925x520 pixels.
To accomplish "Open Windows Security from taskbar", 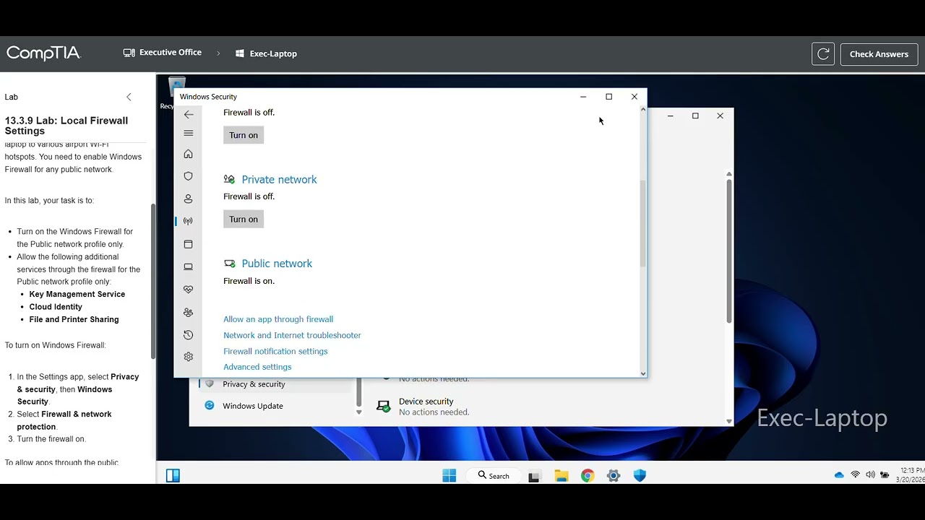I will point(640,475).
